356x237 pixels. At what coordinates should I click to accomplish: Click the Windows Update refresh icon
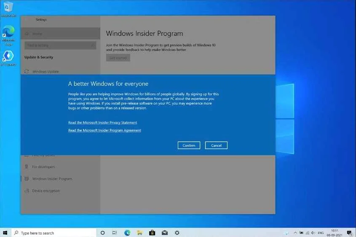coord(27,71)
